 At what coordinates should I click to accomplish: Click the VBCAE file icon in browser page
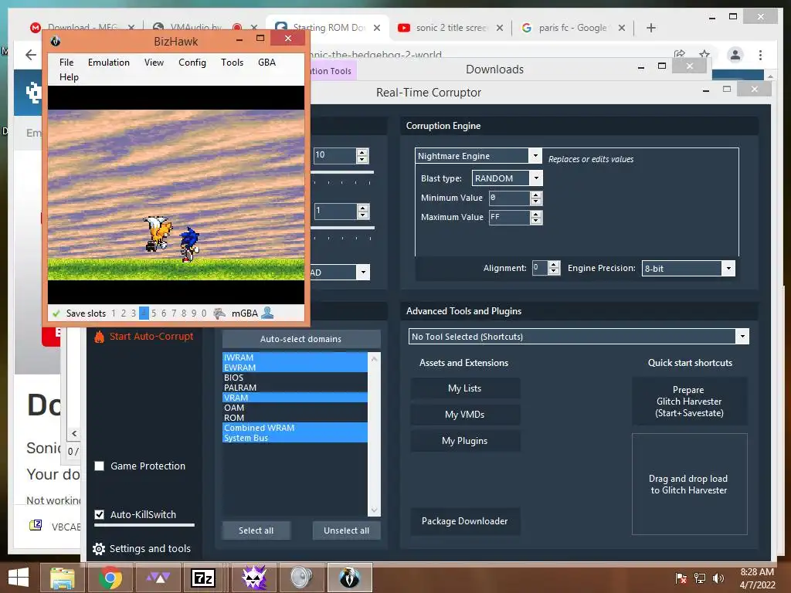(x=36, y=526)
